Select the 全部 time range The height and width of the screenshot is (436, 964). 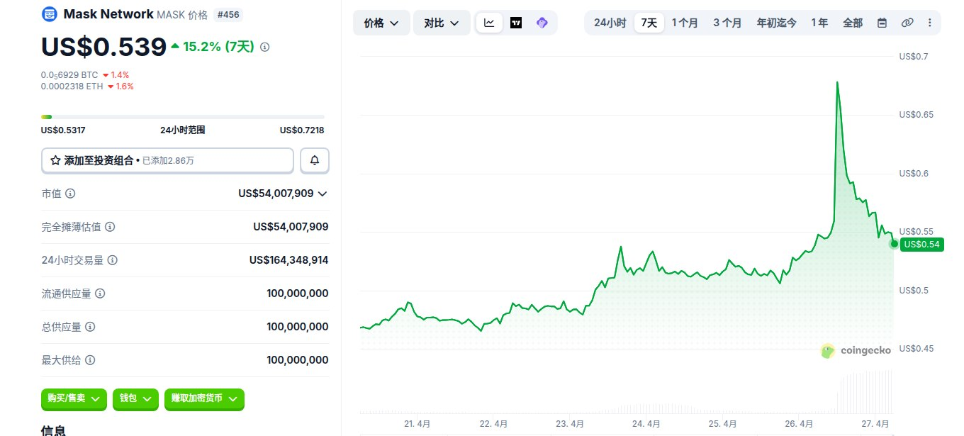point(853,23)
